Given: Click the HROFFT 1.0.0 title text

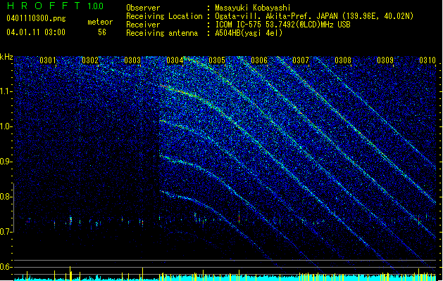Looking at the screenshot, I should coord(55,6).
